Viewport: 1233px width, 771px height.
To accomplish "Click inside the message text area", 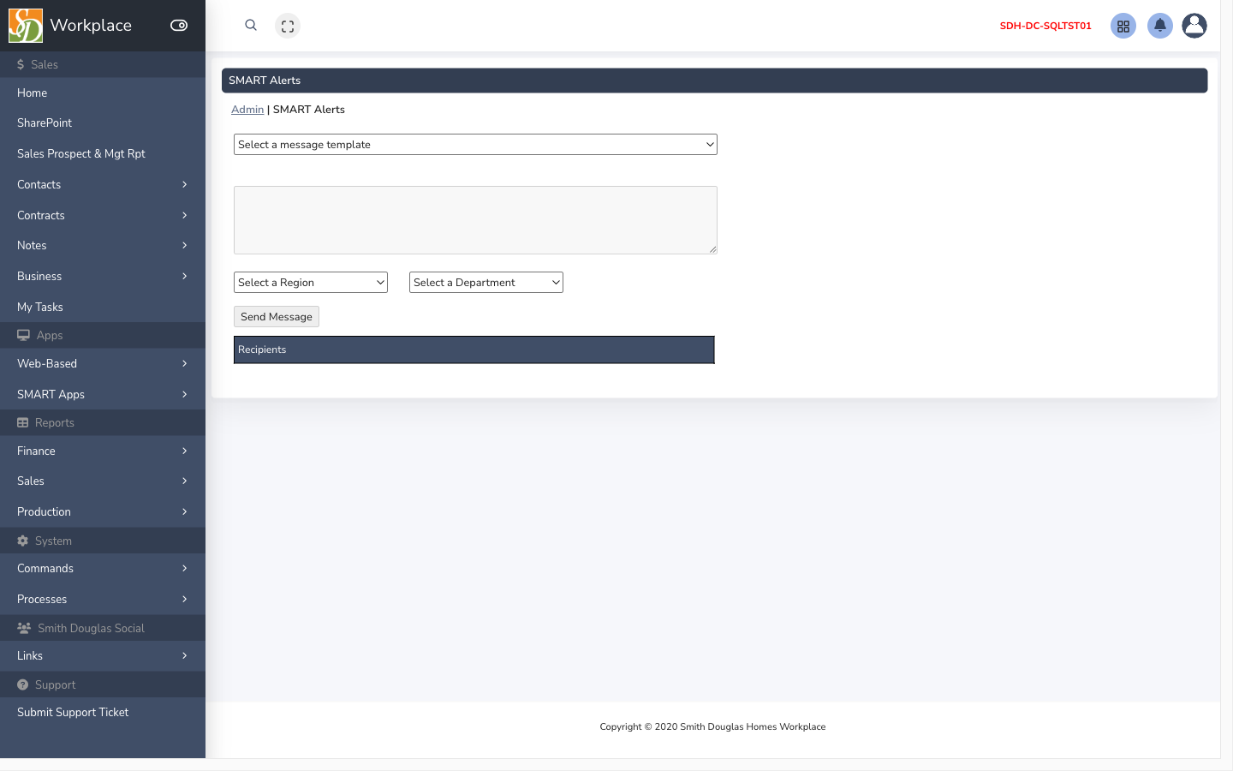I will pos(475,220).
